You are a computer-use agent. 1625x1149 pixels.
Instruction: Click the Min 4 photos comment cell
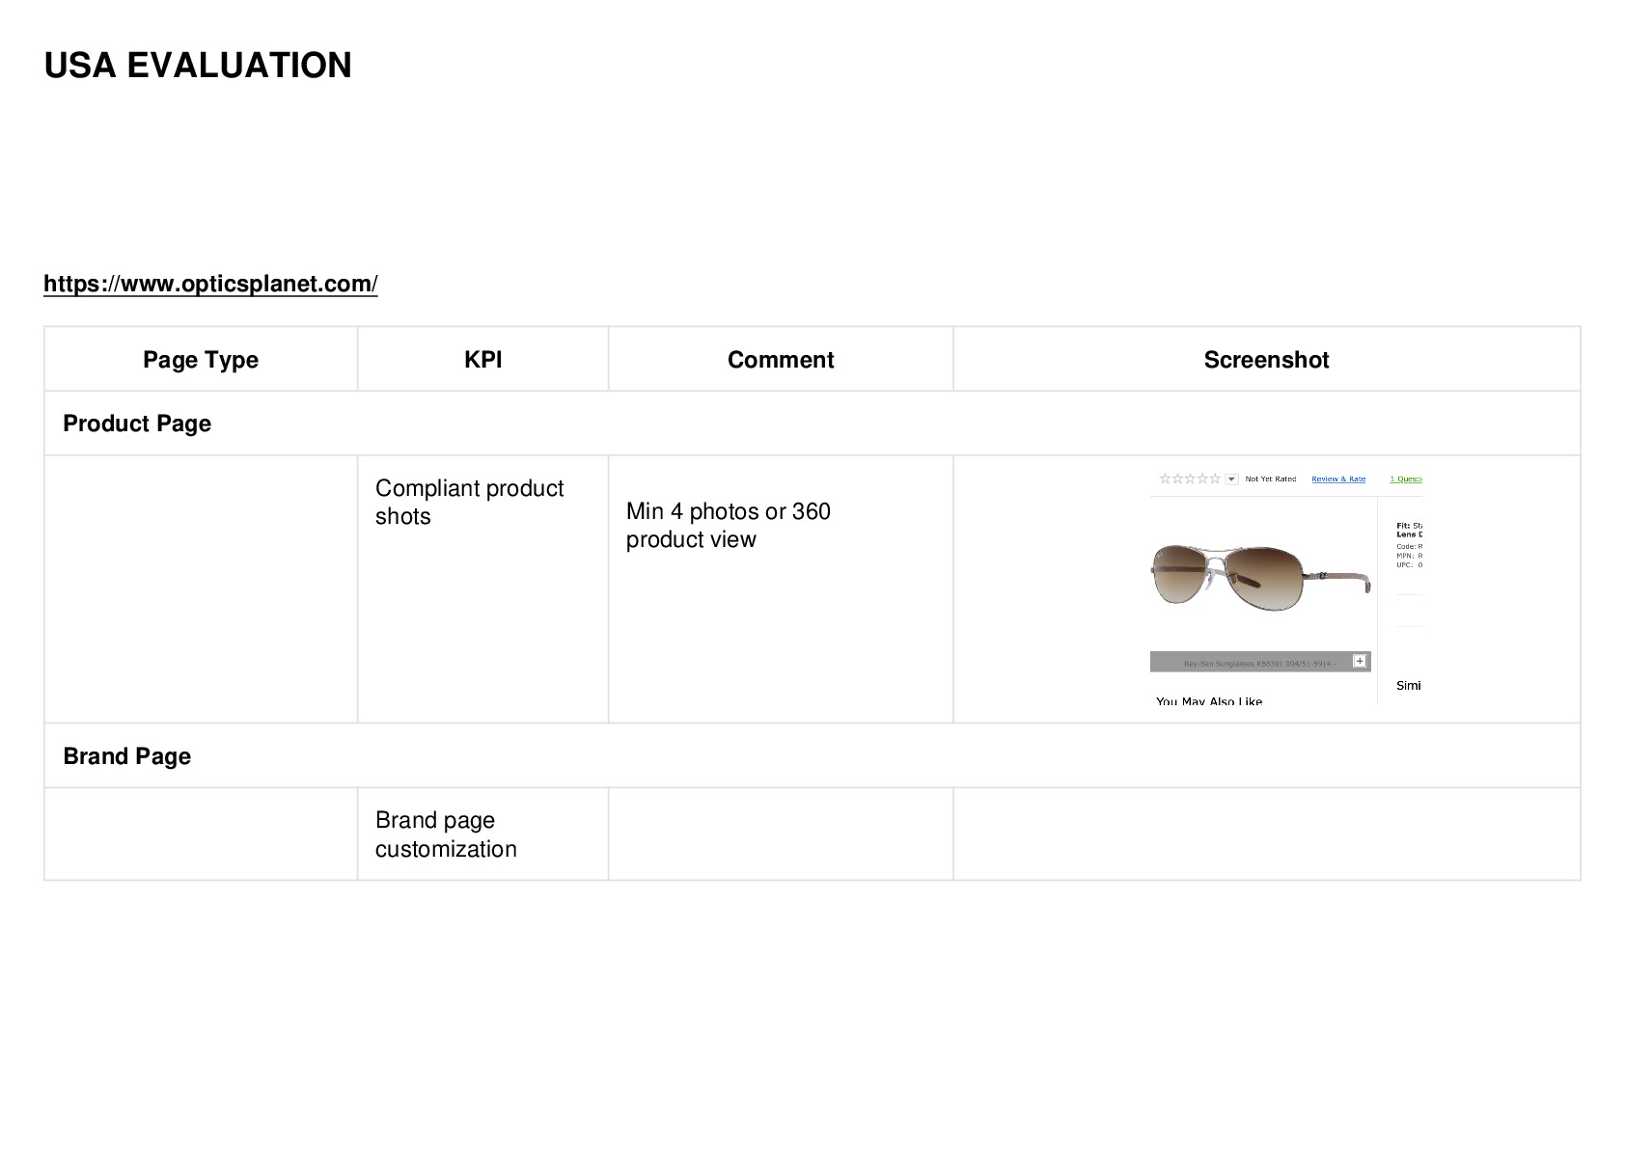pyautogui.click(x=781, y=589)
